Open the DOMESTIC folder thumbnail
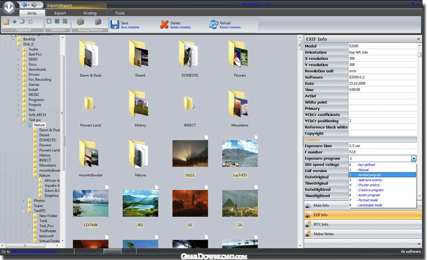The height and width of the screenshot is (260, 428). (189, 54)
